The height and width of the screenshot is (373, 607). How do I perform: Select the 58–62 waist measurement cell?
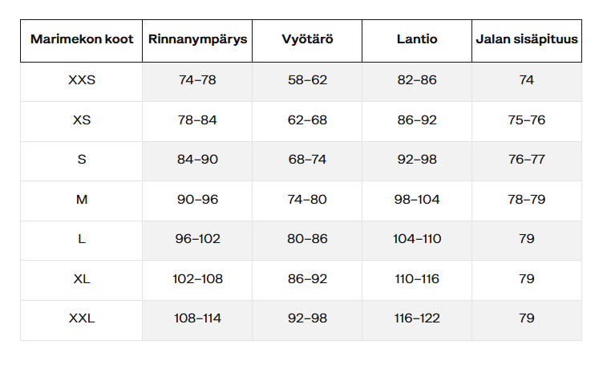coord(307,80)
